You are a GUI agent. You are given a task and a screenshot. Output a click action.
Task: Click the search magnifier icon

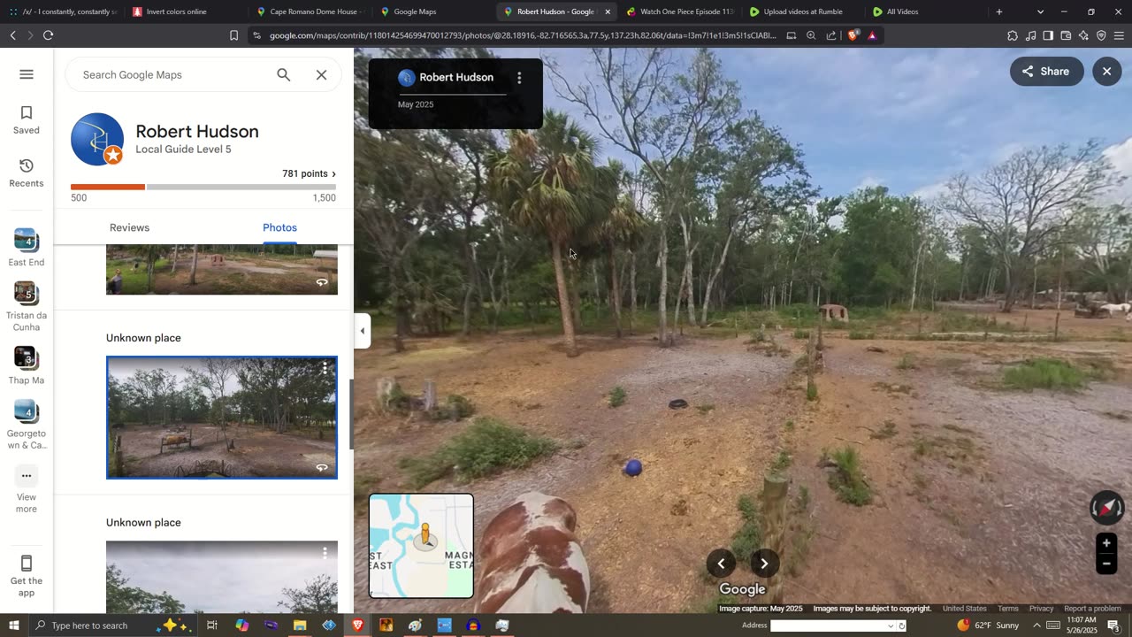(x=283, y=75)
